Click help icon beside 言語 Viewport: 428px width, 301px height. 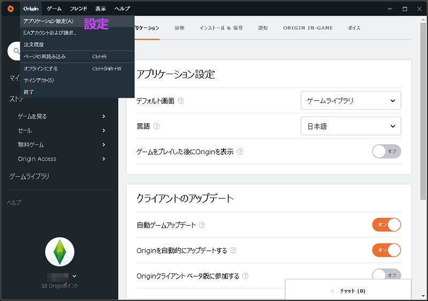(156, 126)
